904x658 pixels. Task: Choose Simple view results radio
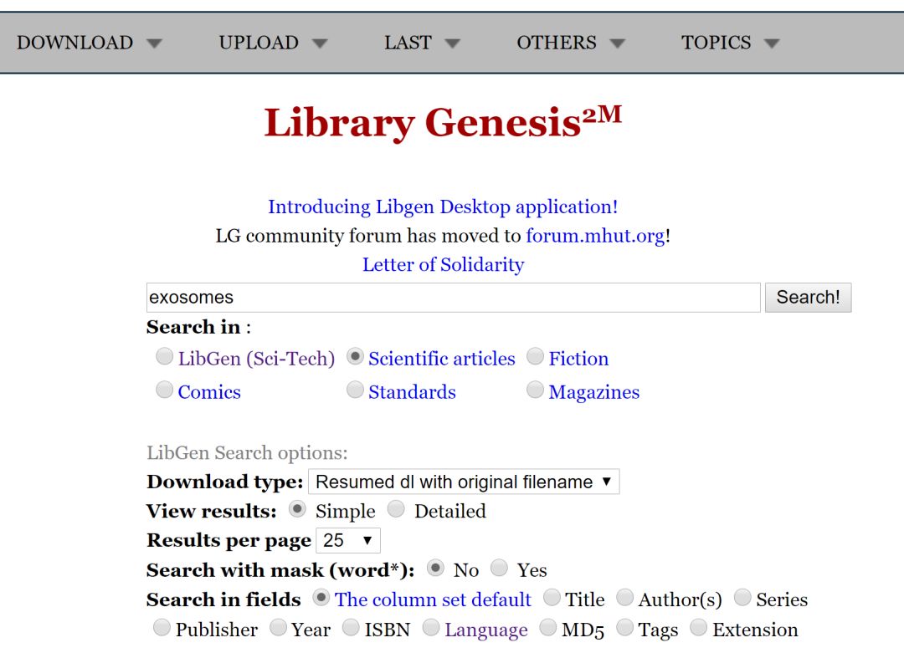(x=297, y=509)
